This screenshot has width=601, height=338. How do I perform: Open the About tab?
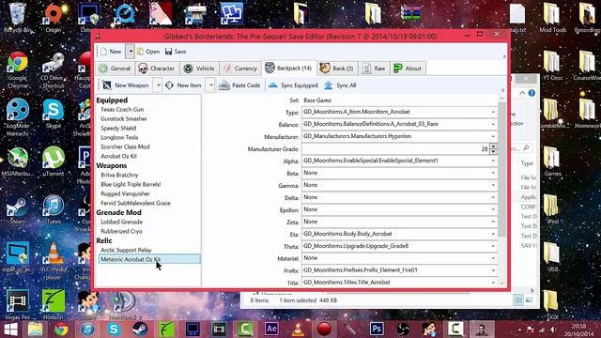tap(408, 69)
